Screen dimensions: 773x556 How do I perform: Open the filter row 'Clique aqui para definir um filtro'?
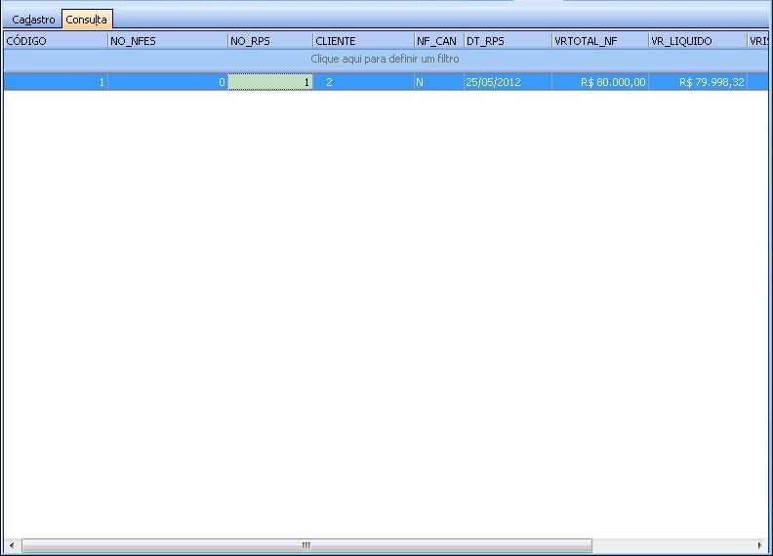point(386,60)
